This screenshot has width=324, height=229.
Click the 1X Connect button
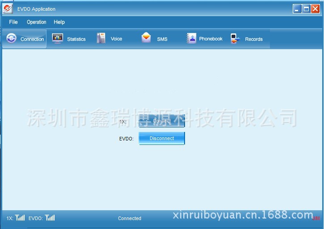162,121
